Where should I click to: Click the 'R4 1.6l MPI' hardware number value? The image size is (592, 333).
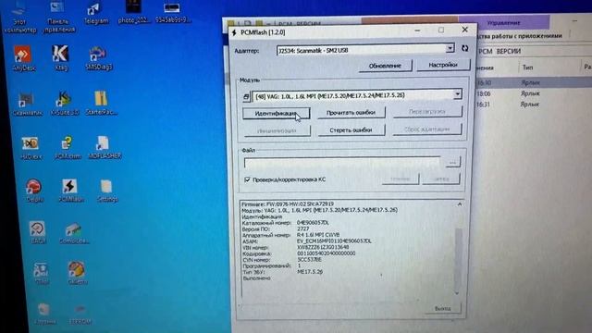pos(318,235)
